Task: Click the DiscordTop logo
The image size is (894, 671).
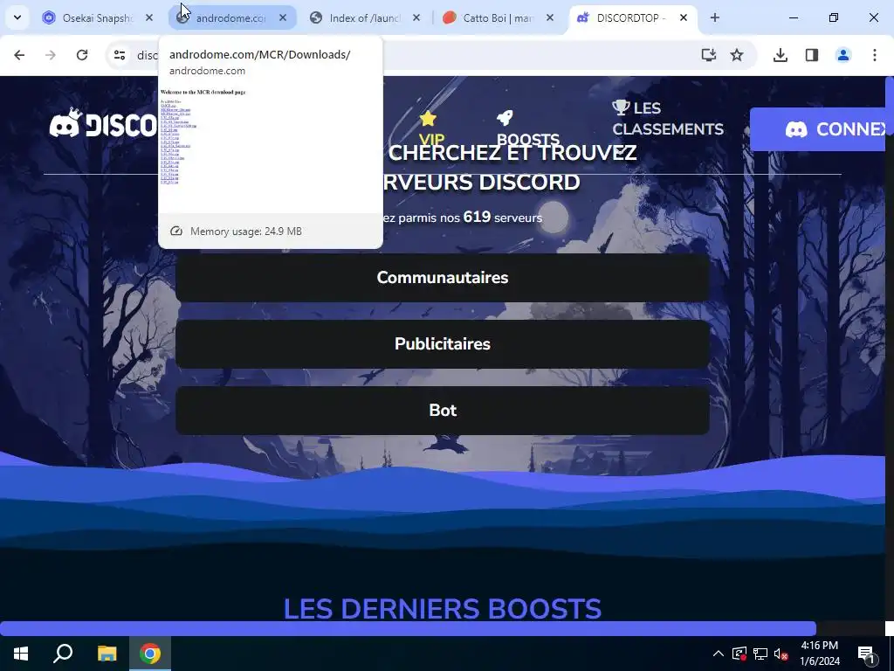Action: (103, 122)
